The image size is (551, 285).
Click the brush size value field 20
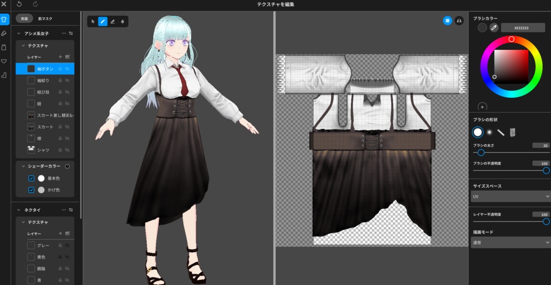click(541, 145)
